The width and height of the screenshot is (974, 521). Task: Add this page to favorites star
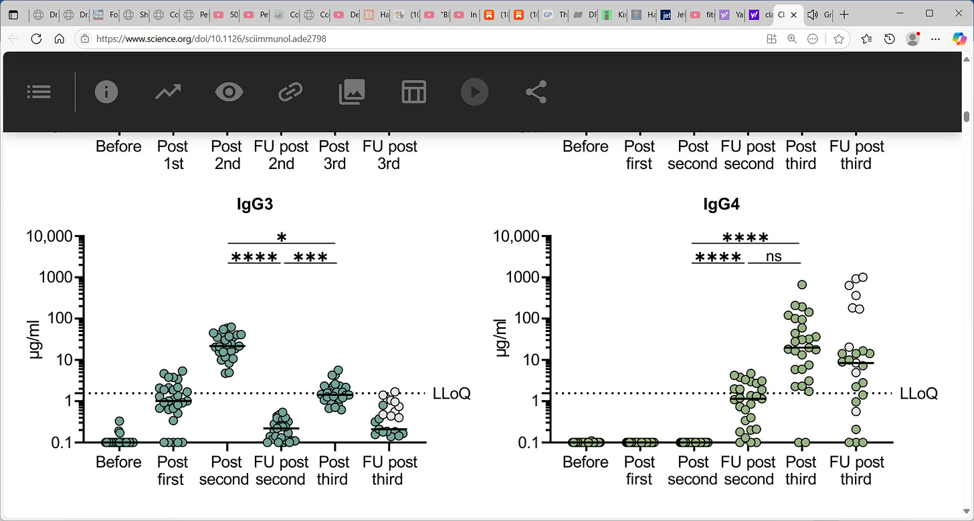coord(839,39)
